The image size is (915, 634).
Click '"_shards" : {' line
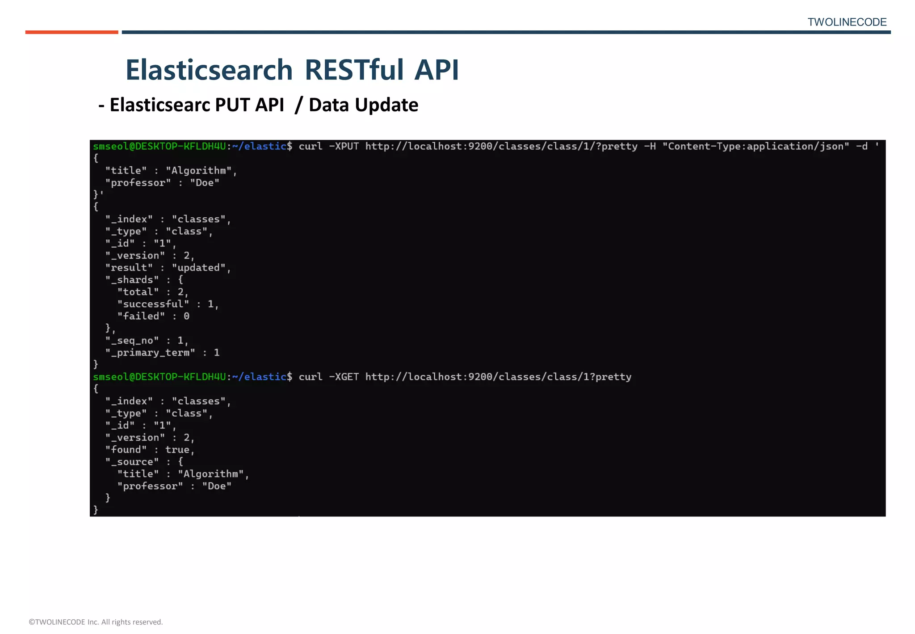click(144, 280)
